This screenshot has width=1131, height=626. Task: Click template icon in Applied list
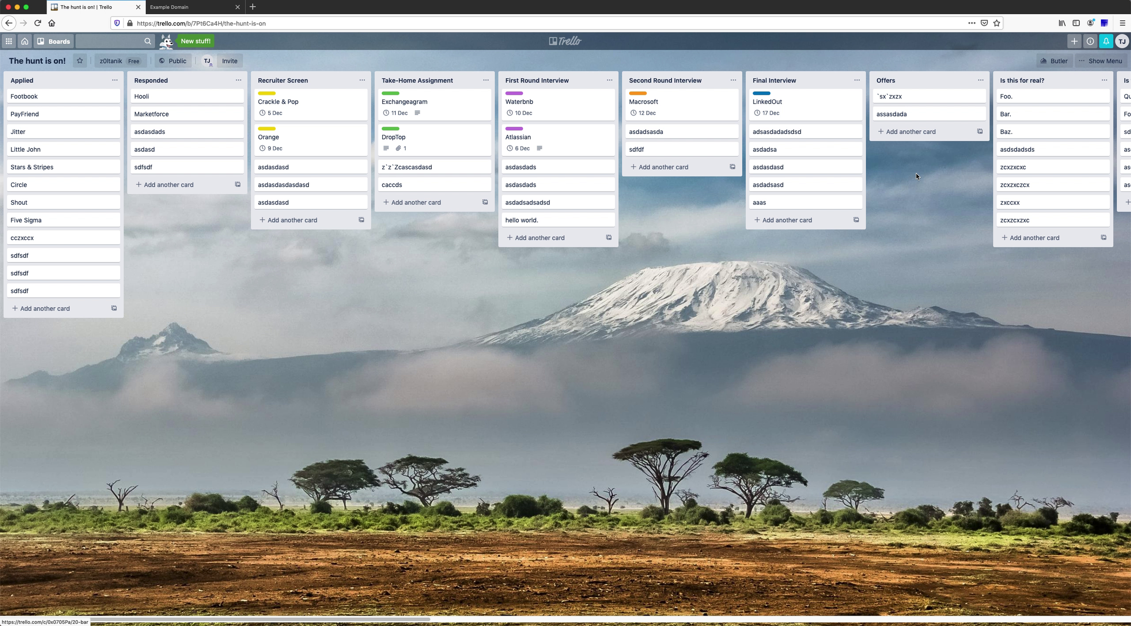[x=114, y=308]
